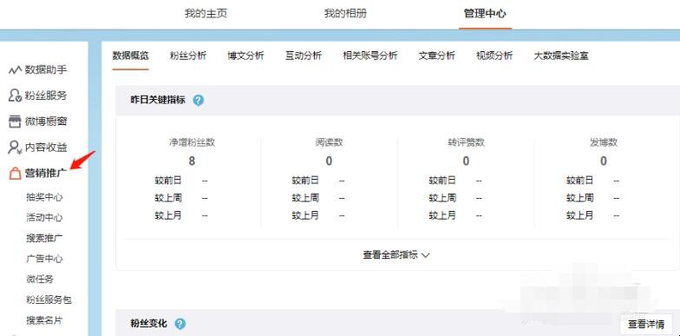Open 大数据实验室 tab
Viewport: 680px width, 336px height.
coord(561,56)
